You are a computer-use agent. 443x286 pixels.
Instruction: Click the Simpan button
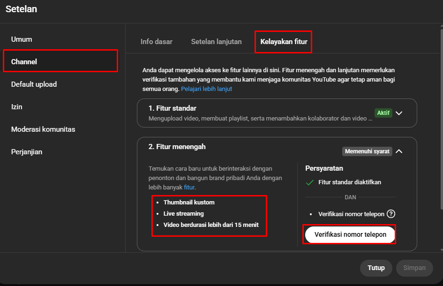414,268
